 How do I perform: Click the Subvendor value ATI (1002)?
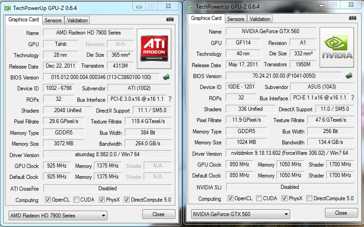pyautogui.click(x=139, y=88)
